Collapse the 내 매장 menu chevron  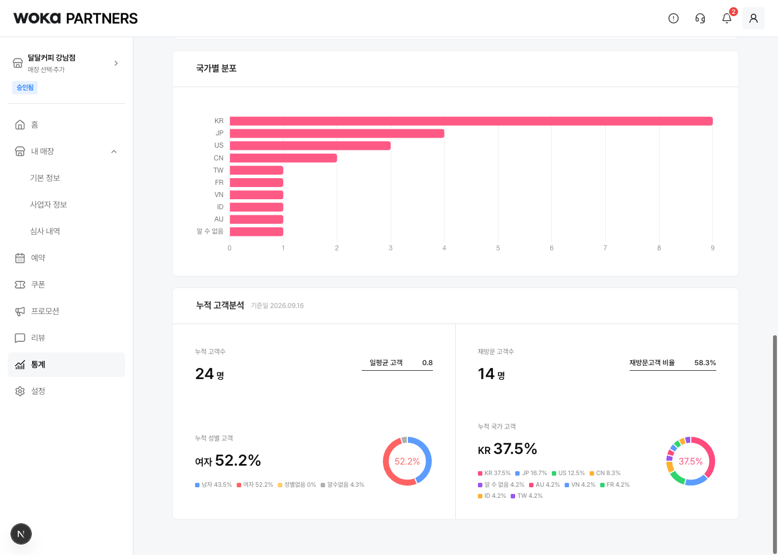pos(114,152)
